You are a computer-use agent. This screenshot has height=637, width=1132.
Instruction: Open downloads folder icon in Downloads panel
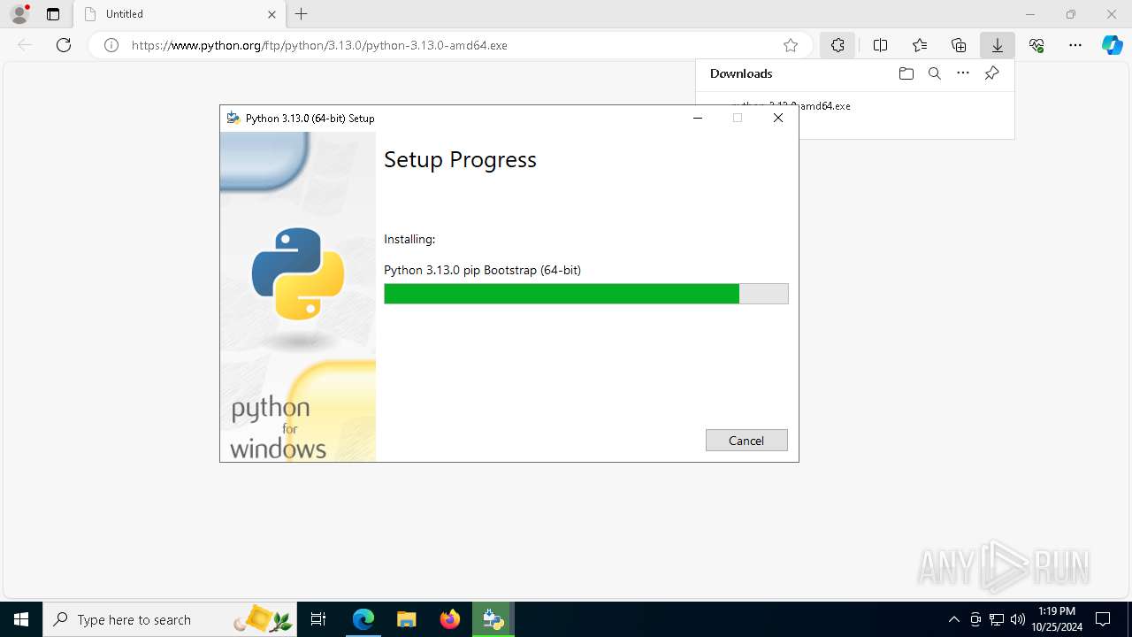906,73
